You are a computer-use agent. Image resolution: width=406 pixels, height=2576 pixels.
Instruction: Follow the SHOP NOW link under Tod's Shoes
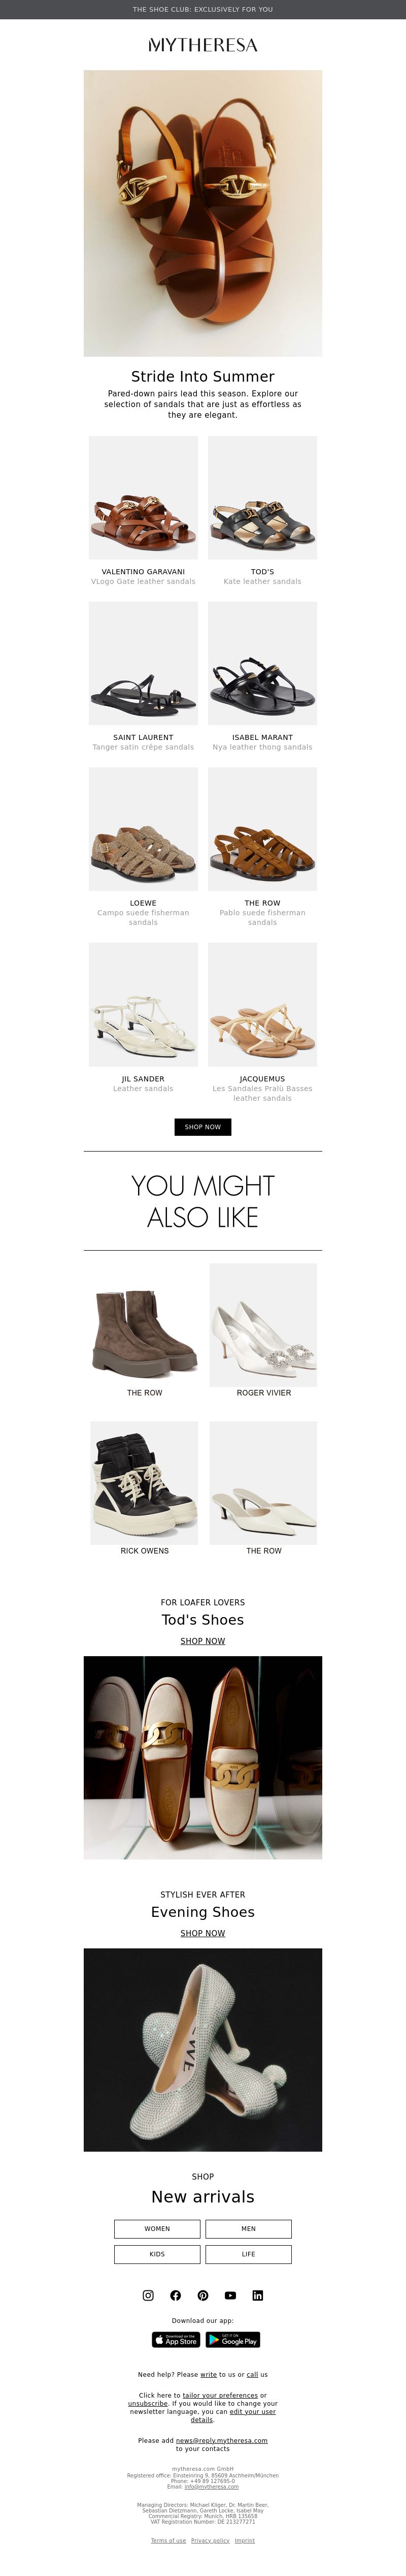point(202,1641)
